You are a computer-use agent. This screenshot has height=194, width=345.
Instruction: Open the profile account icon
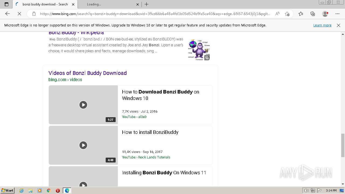325,14
